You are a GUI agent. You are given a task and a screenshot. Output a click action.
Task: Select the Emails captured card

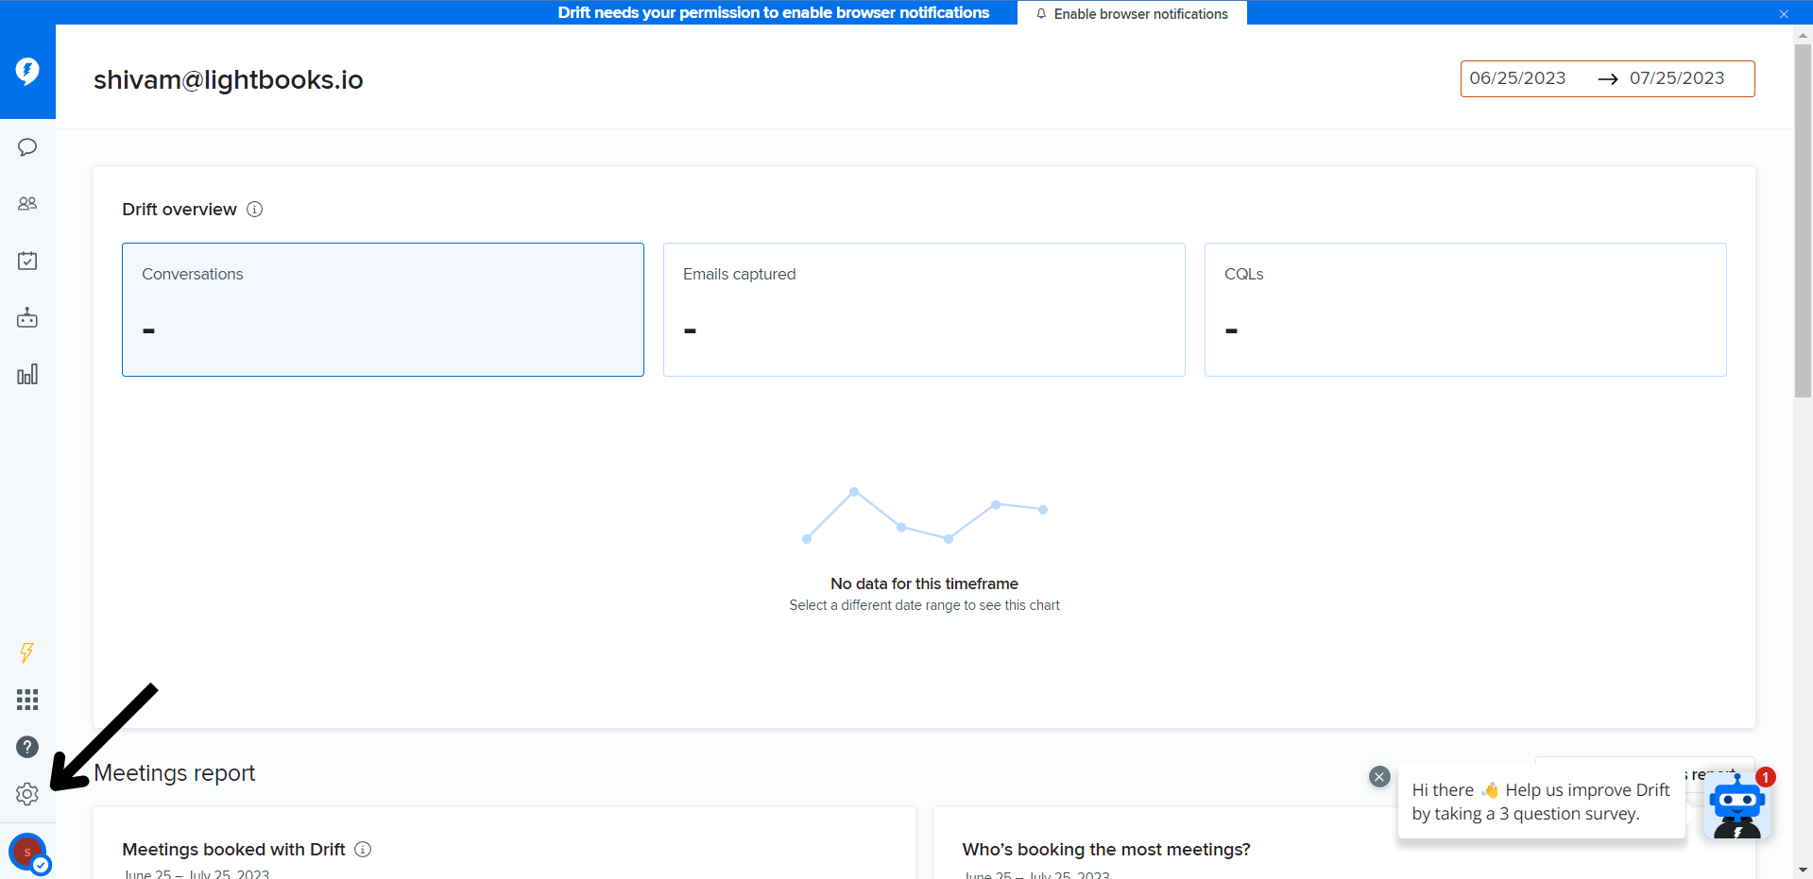pyautogui.click(x=924, y=310)
